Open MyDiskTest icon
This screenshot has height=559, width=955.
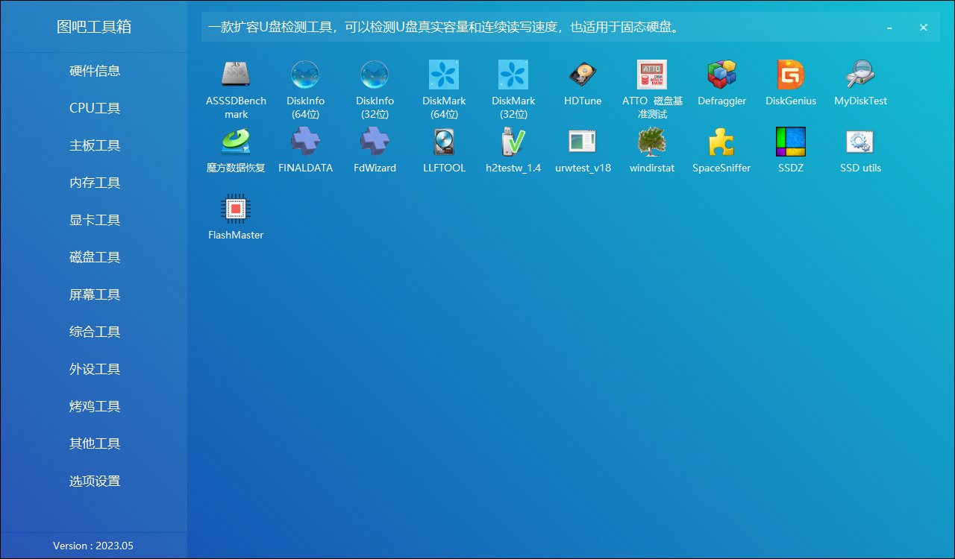pos(860,75)
